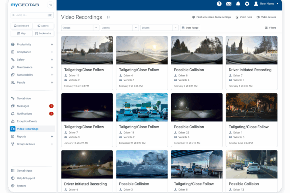This screenshot has width=290, height=193.
Task: Expand Compliance with the plus sign
Action: point(52,52)
